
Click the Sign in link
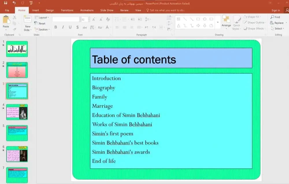click(275, 10)
